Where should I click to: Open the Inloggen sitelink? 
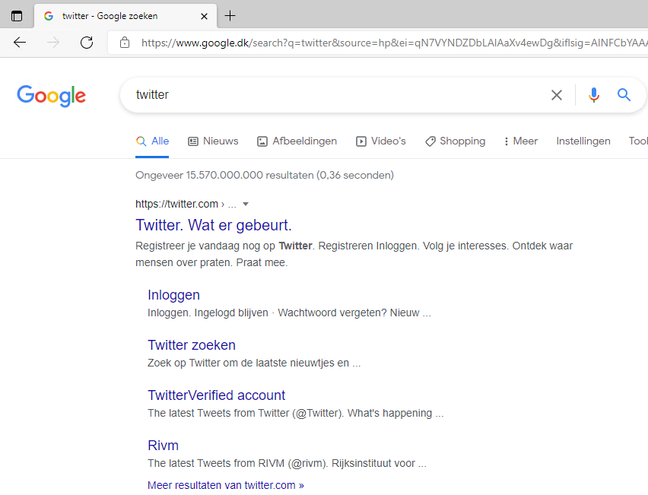pos(173,295)
